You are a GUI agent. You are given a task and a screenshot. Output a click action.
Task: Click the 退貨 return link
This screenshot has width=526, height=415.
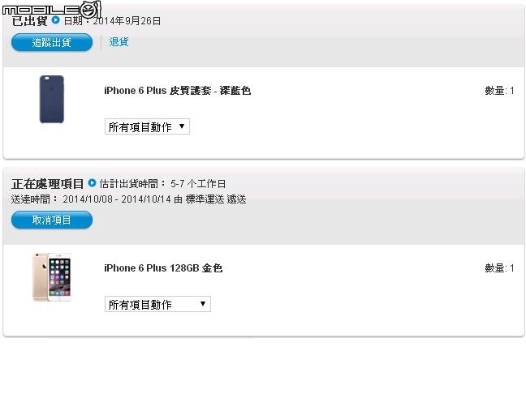pyautogui.click(x=119, y=42)
